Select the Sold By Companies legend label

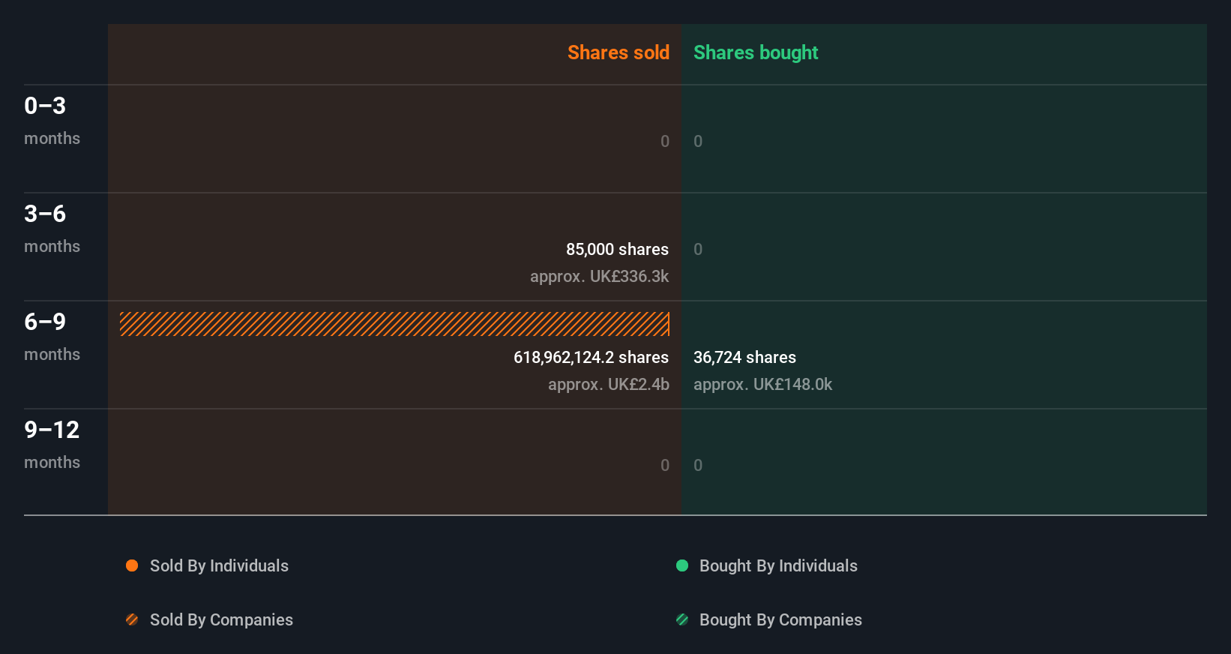click(221, 620)
